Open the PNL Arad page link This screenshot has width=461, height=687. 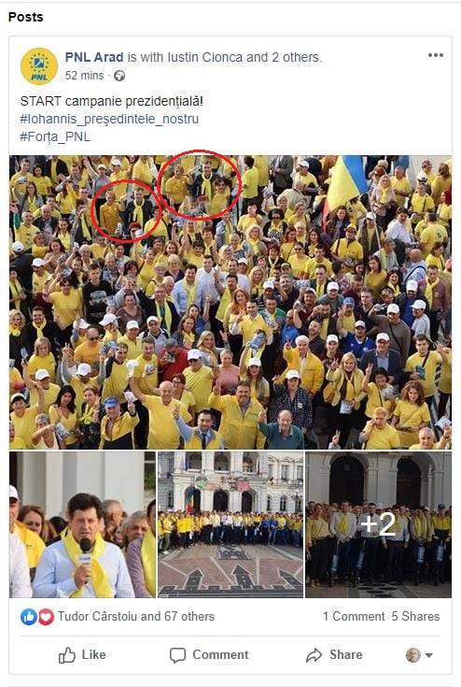point(94,57)
